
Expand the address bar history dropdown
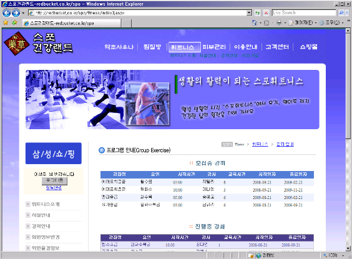click(249, 12)
